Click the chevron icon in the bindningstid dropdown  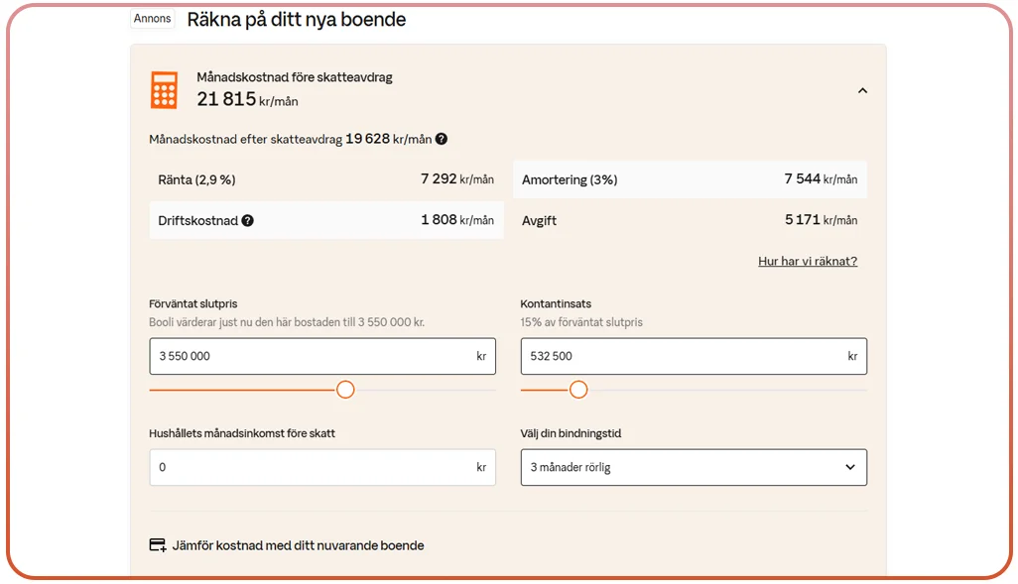click(x=848, y=466)
